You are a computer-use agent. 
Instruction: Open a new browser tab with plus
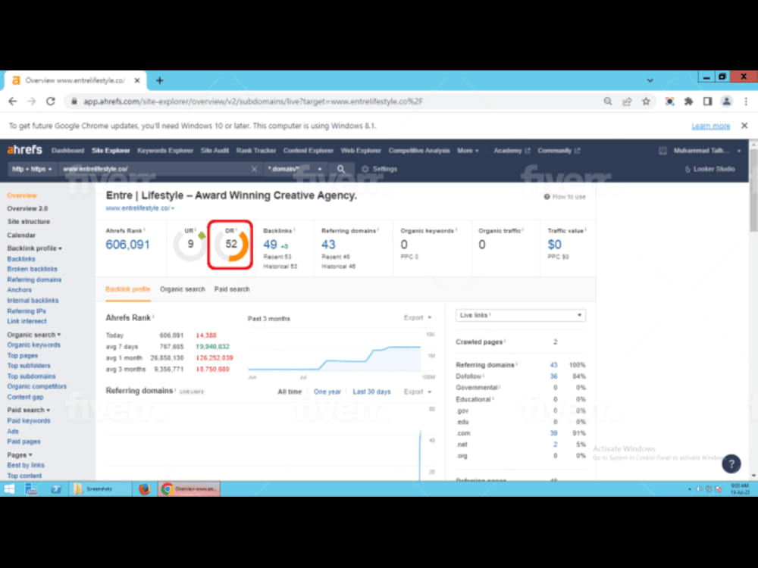[x=159, y=81]
